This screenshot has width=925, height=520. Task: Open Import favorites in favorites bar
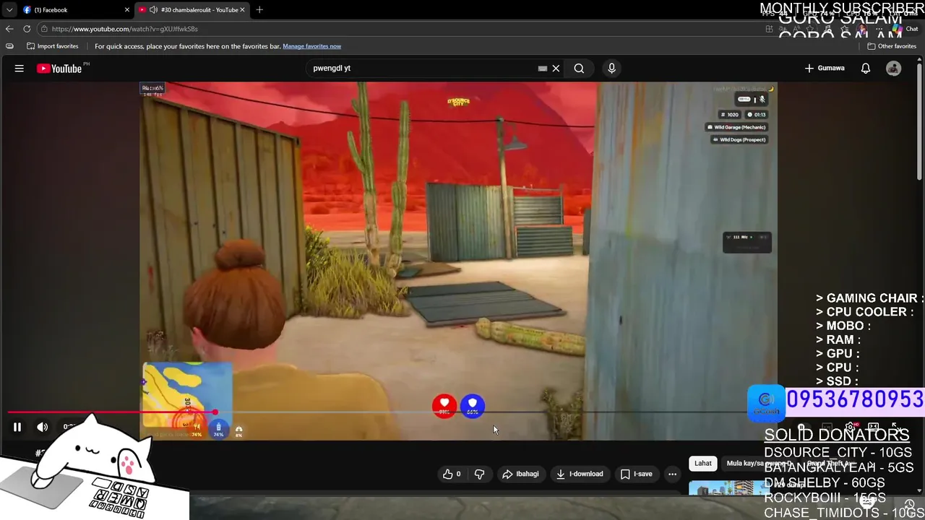pos(52,46)
